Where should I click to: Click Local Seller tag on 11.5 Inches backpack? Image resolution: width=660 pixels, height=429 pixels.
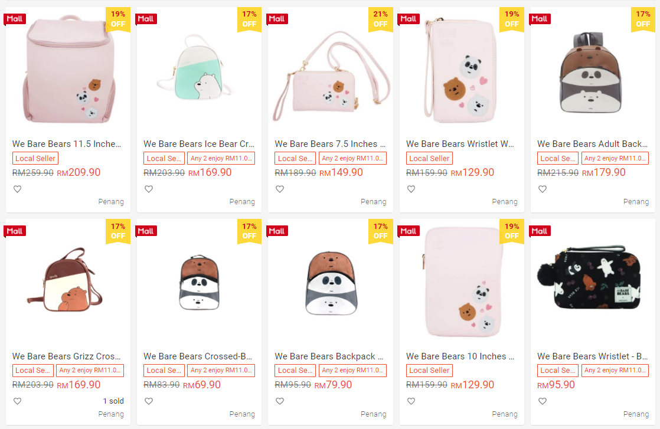pyautogui.click(x=35, y=158)
